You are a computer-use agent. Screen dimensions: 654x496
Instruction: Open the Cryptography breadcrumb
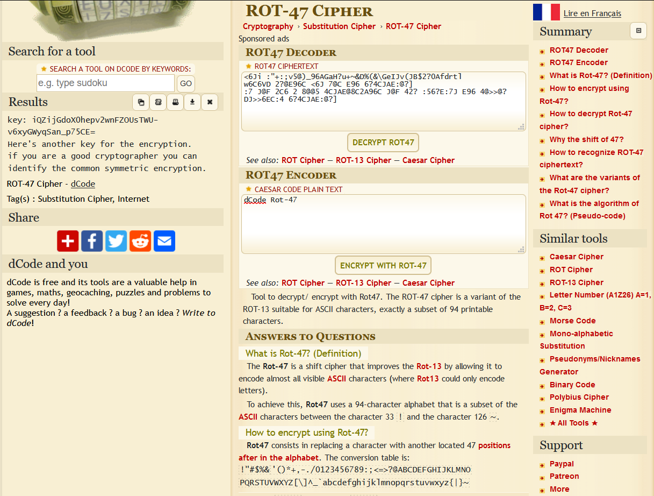[268, 26]
